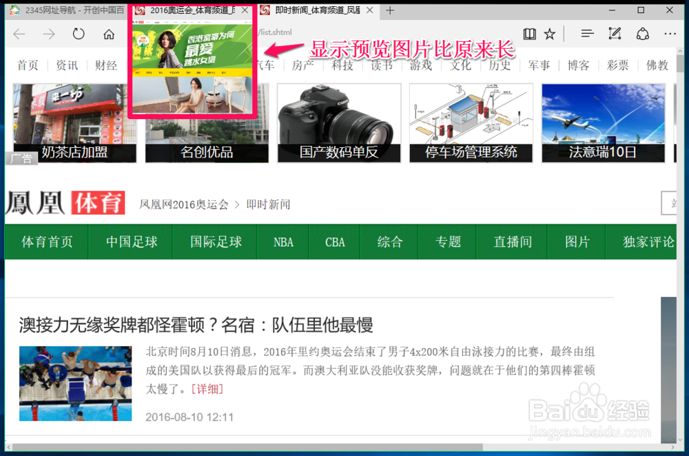Screen dimensions: 689x456
Task: Add page to Favorites via the star icon
Action: (x=549, y=32)
